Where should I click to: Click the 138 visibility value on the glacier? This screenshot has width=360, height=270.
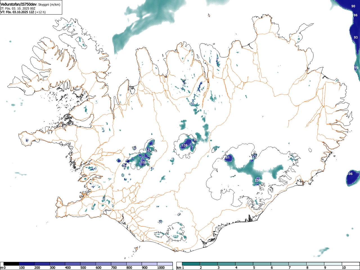point(184,146)
